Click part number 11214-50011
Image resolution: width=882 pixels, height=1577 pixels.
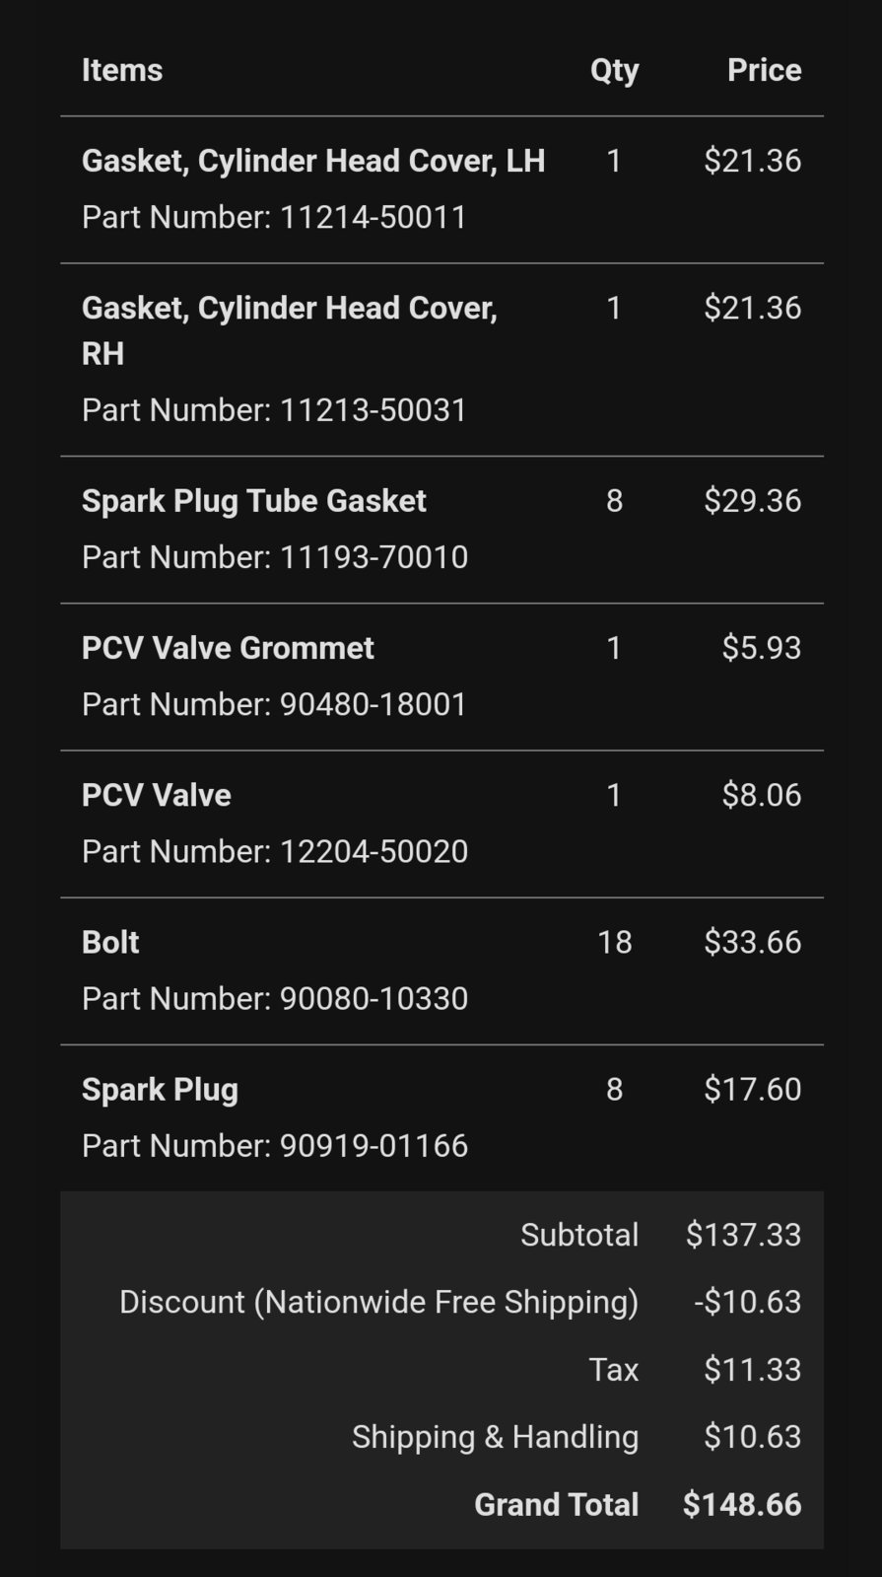pyautogui.click(x=373, y=217)
